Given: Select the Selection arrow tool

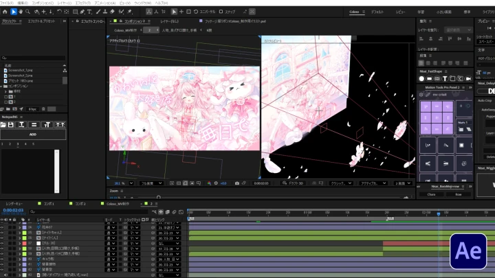Looking at the screenshot, I should (x=13, y=12).
